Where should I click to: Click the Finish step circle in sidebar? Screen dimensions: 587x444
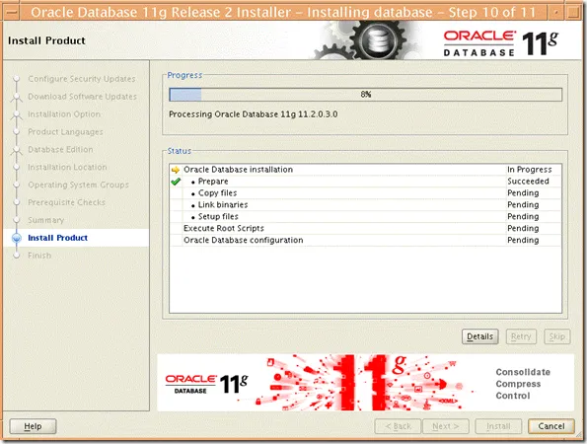17,256
